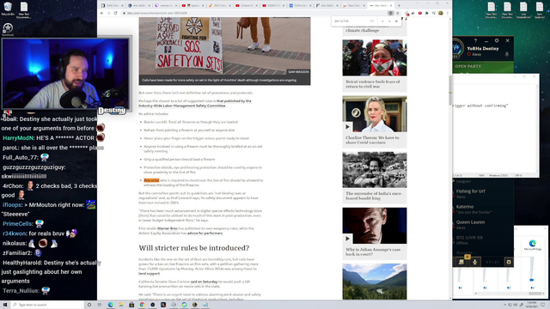Switch to the YouTube 'DEBATE' tab
This screenshot has width=550, height=309.
click(x=273, y=6)
